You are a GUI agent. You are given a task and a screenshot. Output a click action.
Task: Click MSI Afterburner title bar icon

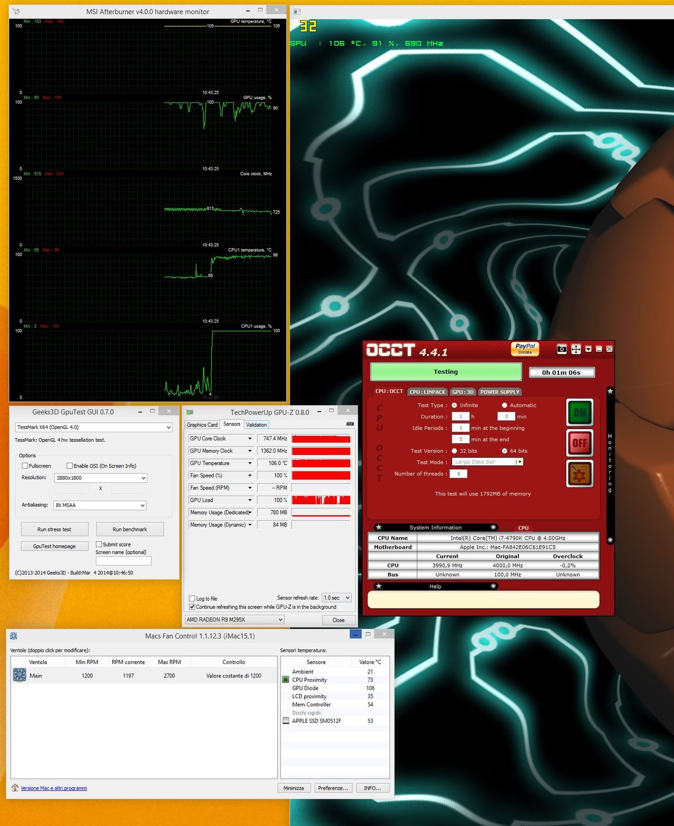tap(16, 11)
